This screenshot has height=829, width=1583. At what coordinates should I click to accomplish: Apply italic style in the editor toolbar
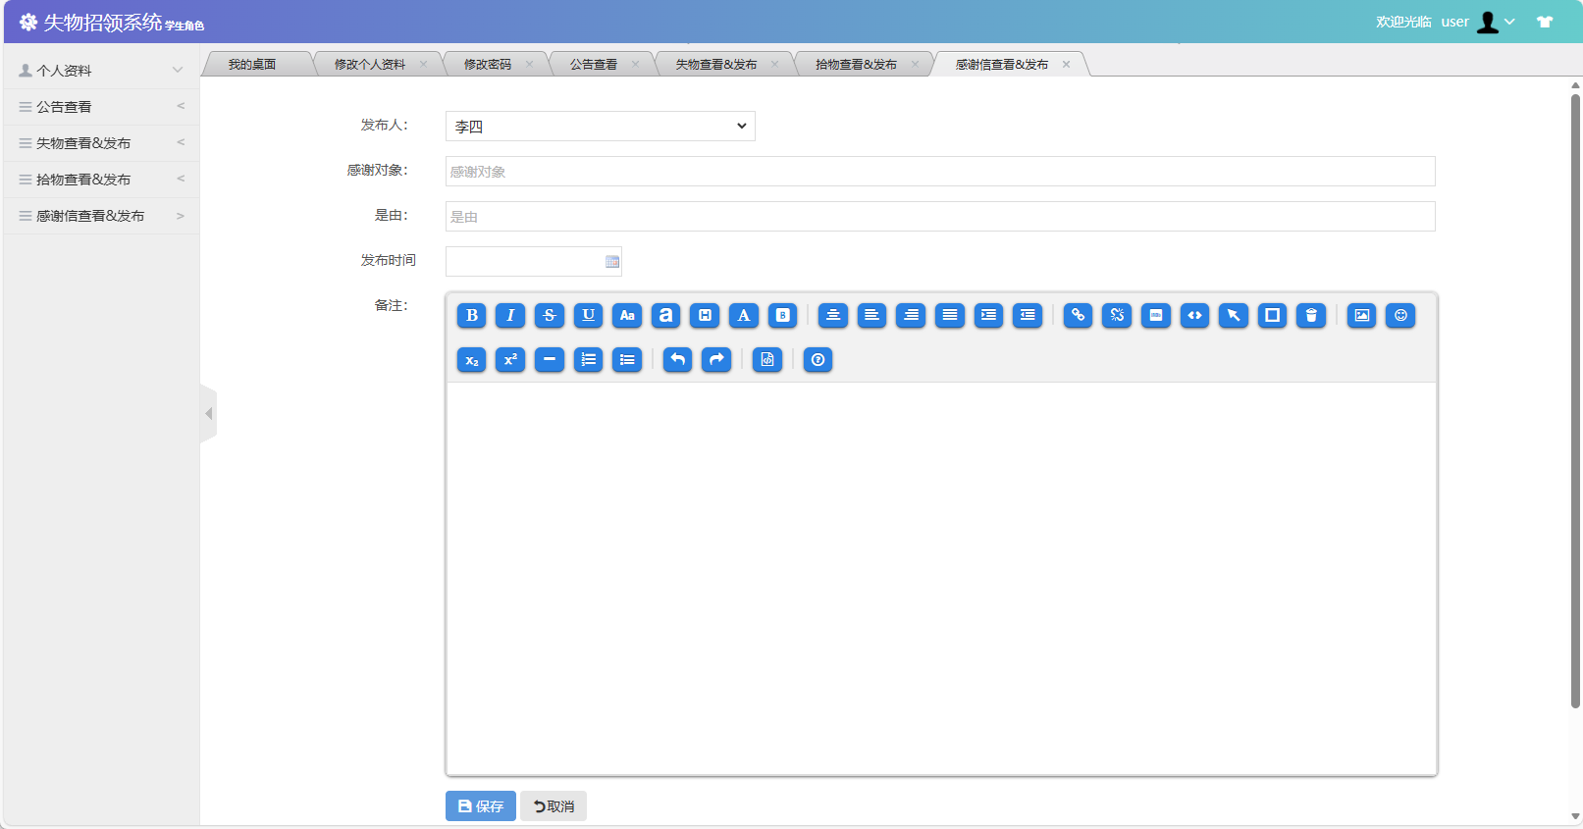click(510, 315)
